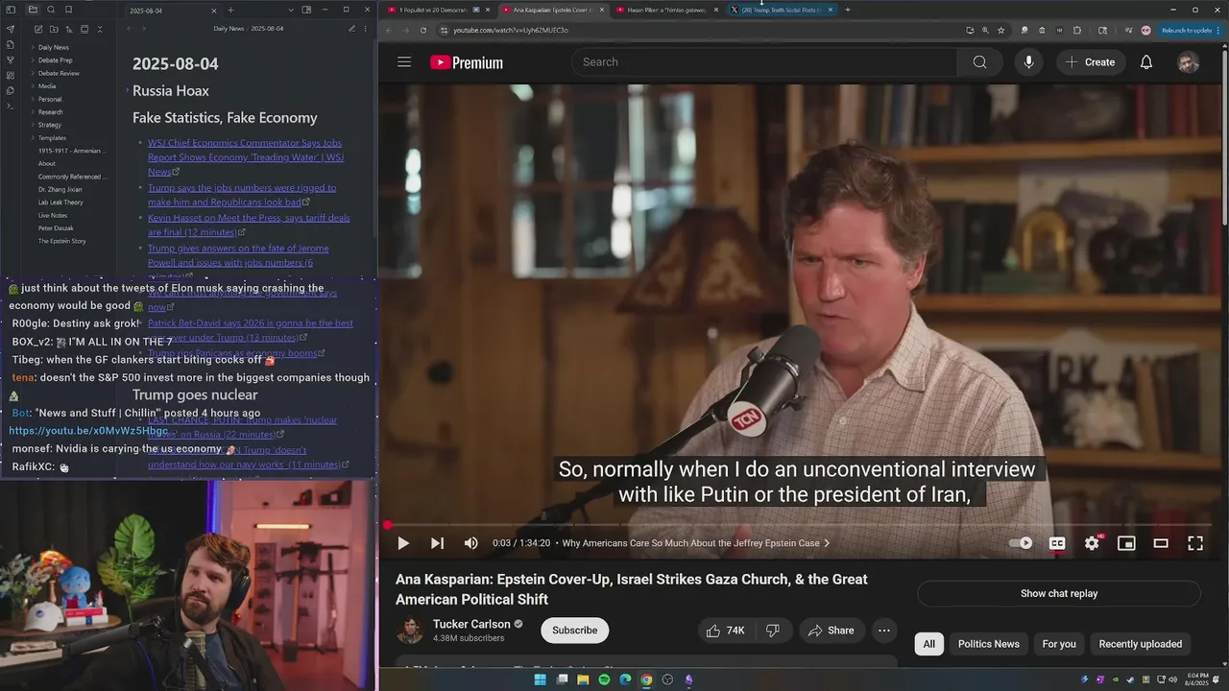Bookmark this page with star icon
Image resolution: width=1229 pixels, height=691 pixels.
point(1000,30)
